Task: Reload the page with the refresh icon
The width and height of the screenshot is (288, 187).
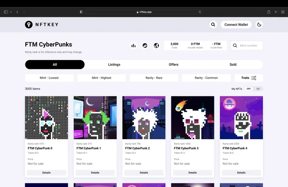Action: (x=200, y=12)
